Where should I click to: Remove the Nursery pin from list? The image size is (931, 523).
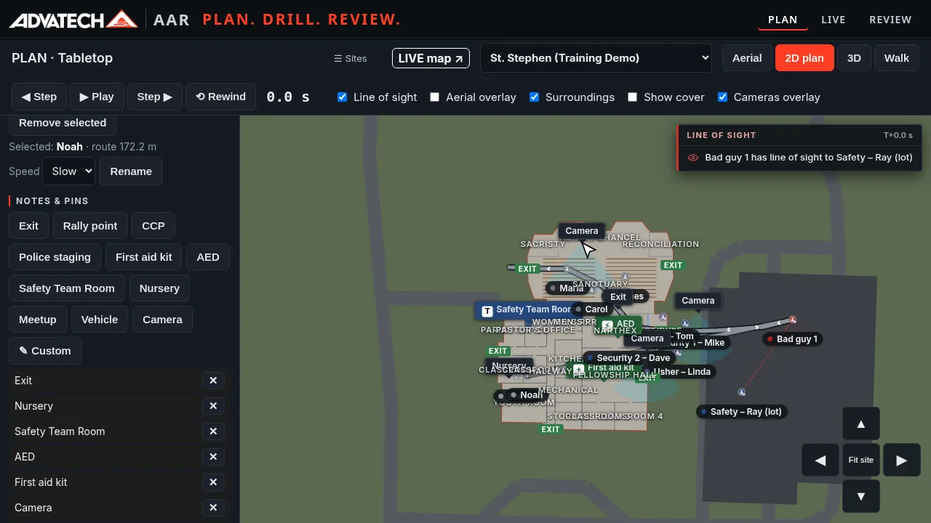213,406
